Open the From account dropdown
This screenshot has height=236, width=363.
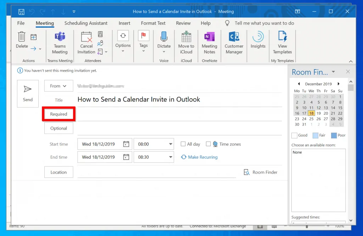tap(58, 86)
